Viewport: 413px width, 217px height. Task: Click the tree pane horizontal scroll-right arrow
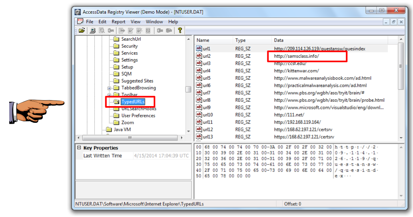pyautogui.click(x=182, y=138)
